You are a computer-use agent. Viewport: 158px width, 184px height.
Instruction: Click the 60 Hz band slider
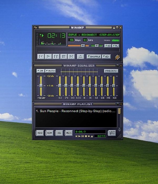(x=60, y=86)
